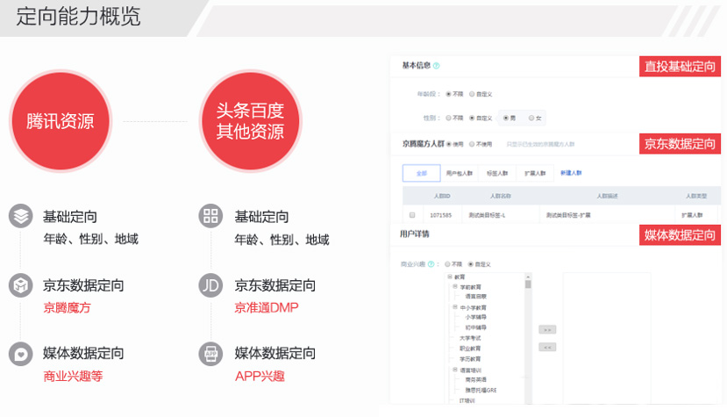Click the 商业兴趣等 red text
Image resolution: width=727 pixels, height=417 pixels.
click(x=73, y=376)
